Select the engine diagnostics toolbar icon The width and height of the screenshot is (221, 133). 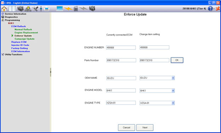tap(21, 9)
